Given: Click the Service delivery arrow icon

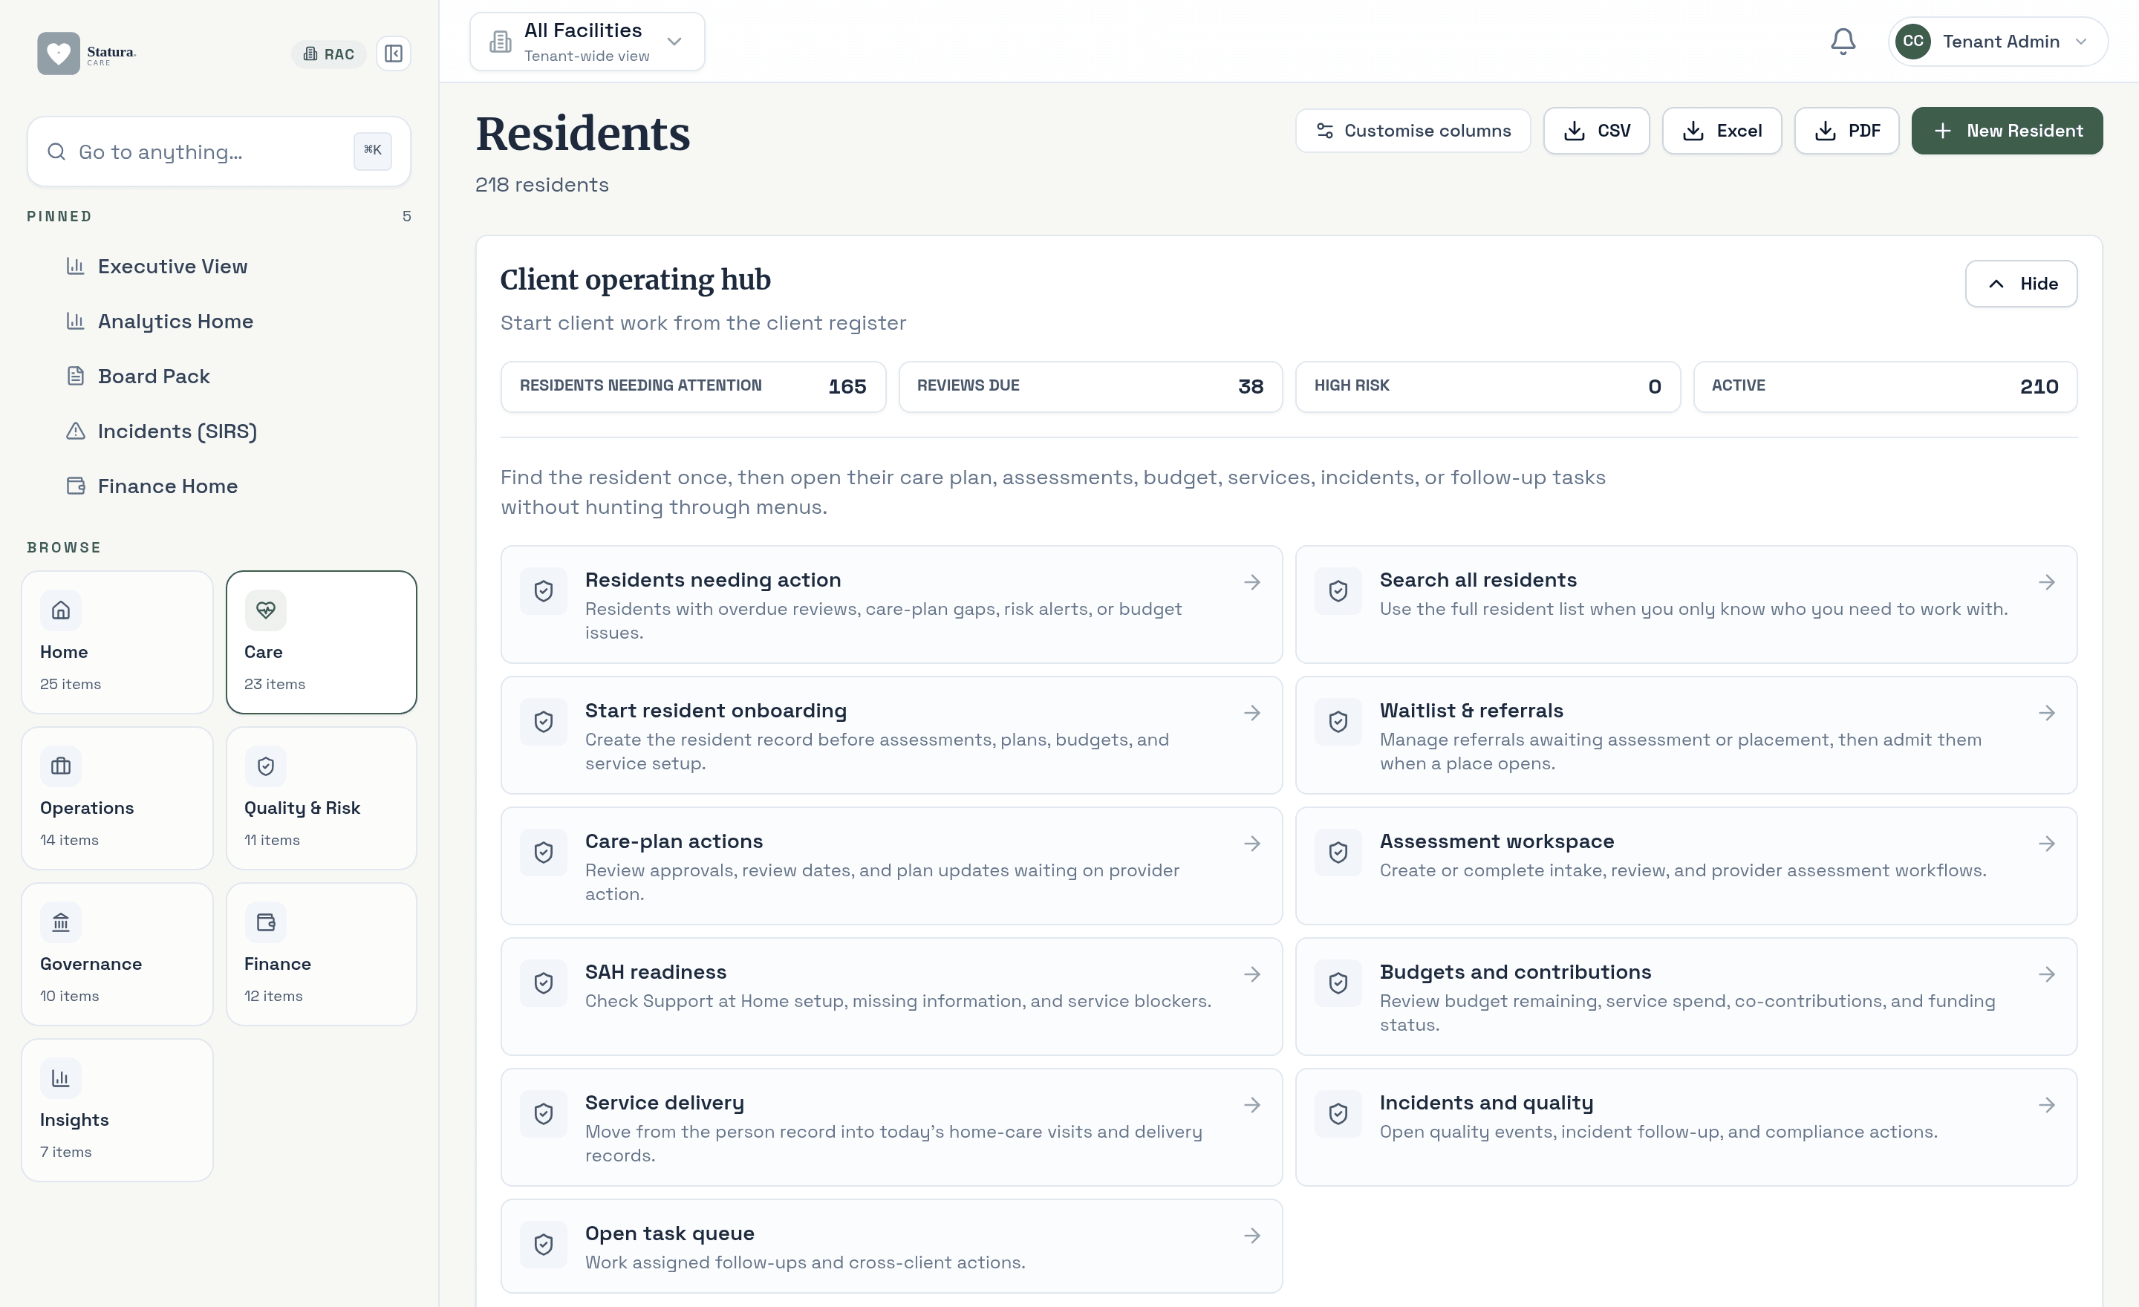Looking at the screenshot, I should [x=1251, y=1105].
